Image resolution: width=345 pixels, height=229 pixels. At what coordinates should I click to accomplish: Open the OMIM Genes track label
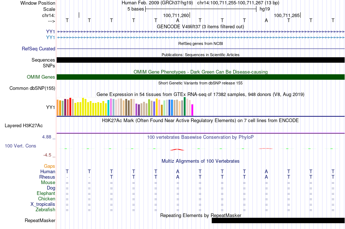pos(41,77)
